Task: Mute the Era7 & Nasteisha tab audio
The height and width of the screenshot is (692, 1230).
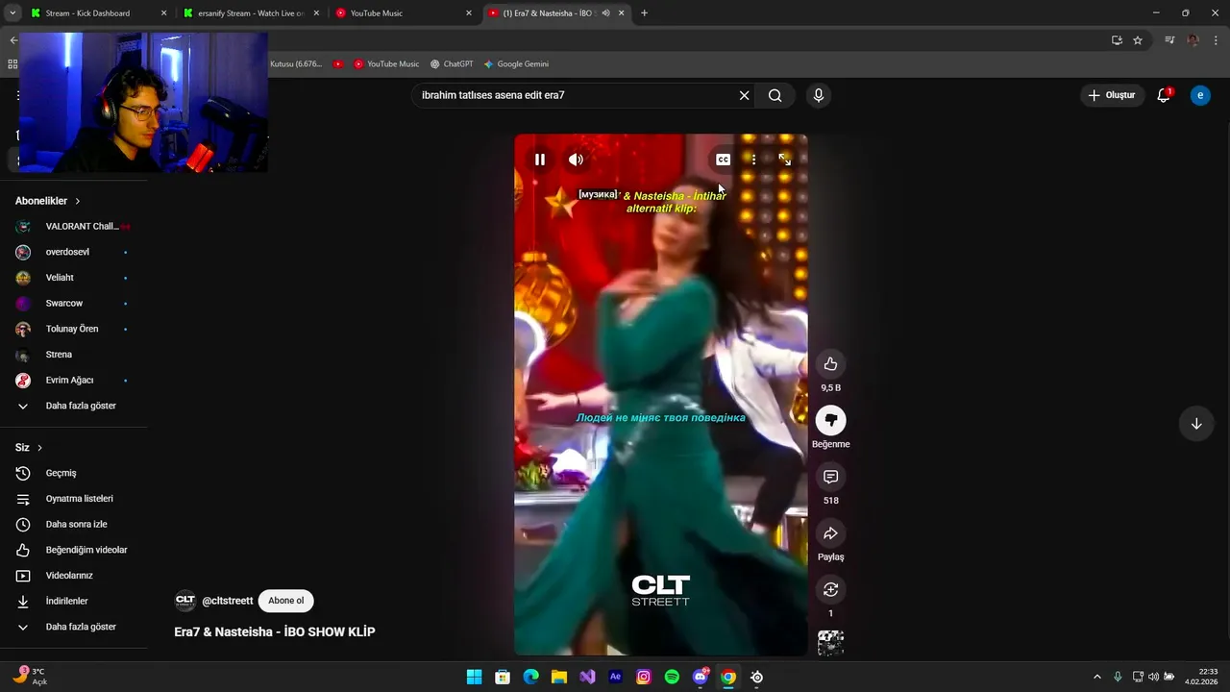Action: click(605, 13)
